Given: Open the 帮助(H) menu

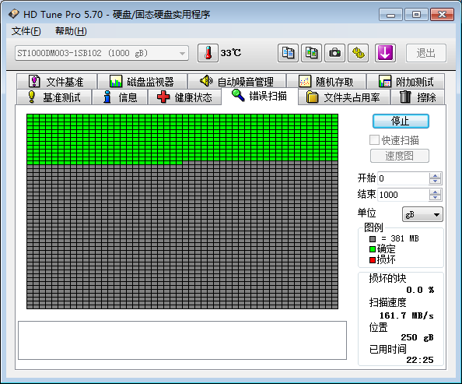Looking at the screenshot, I should [71, 31].
